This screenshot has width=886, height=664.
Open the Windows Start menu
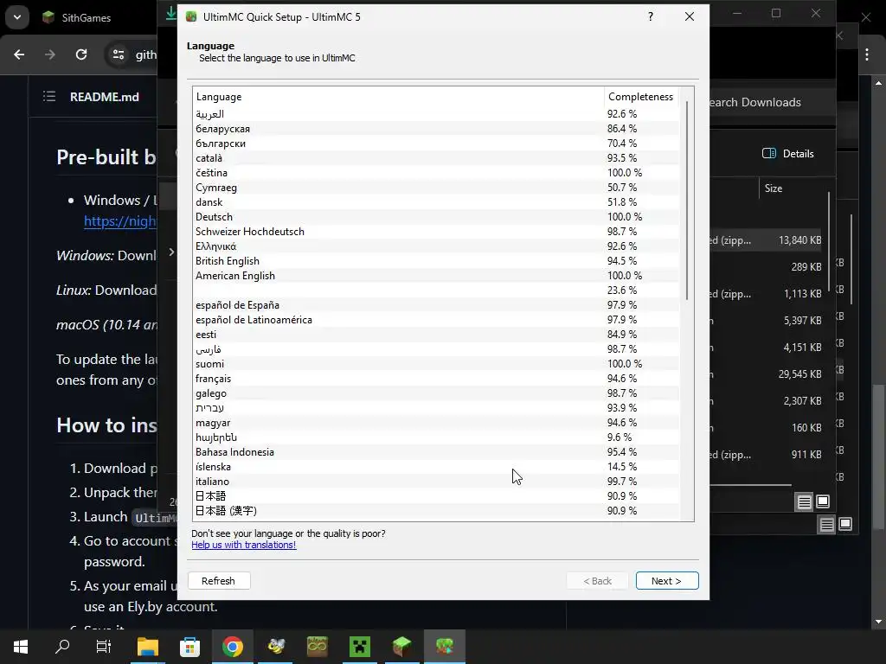21,647
